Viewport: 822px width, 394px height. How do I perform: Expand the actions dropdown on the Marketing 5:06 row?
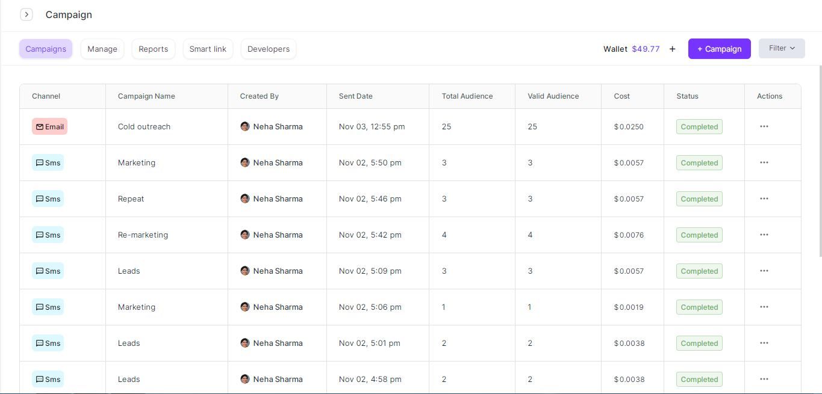coord(764,307)
